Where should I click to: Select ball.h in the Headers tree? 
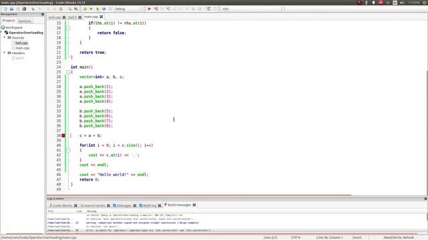(19, 58)
